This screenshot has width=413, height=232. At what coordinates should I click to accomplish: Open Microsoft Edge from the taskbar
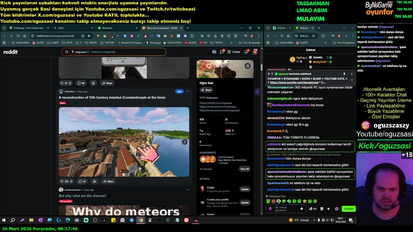click(68, 220)
